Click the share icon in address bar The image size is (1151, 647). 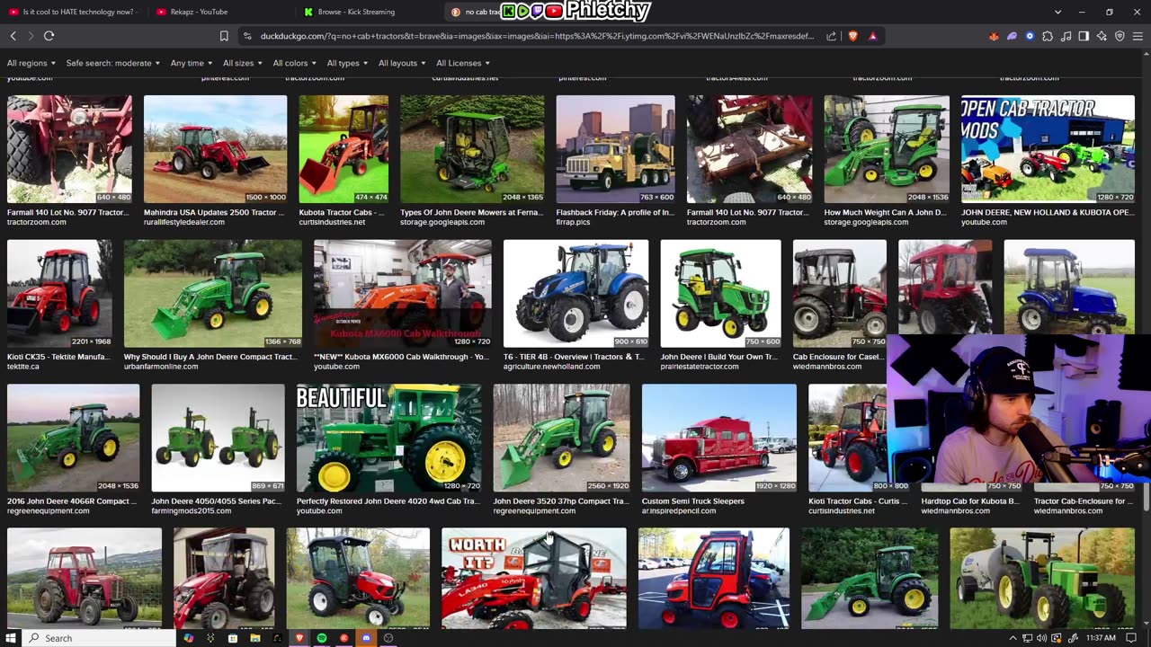coord(830,36)
